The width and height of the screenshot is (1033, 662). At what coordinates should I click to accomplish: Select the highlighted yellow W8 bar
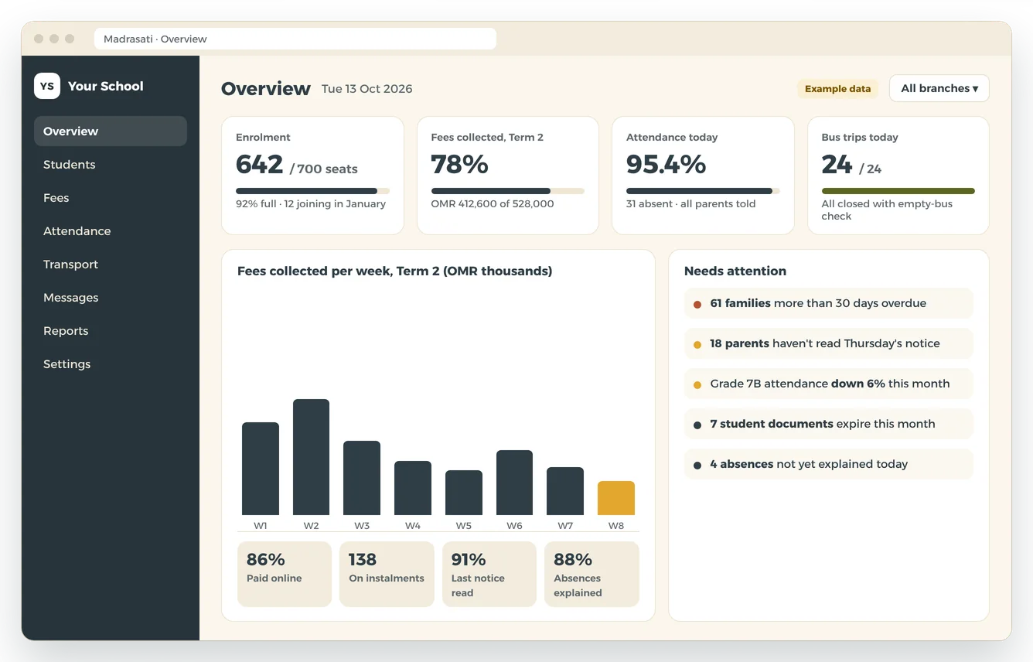click(x=616, y=498)
